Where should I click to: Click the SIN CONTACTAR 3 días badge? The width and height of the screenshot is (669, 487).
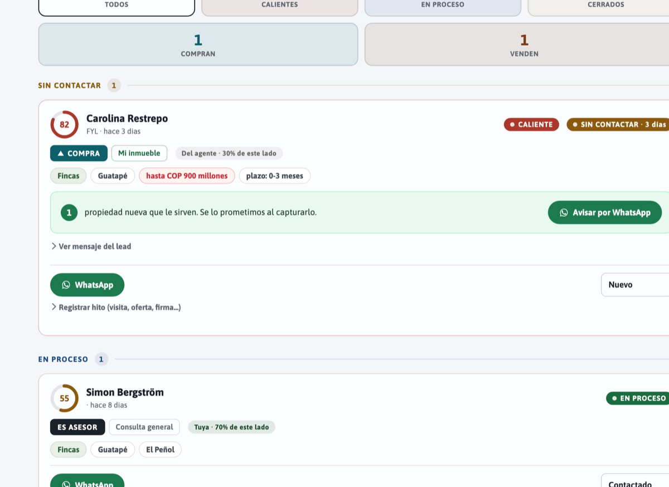tap(619, 124)
